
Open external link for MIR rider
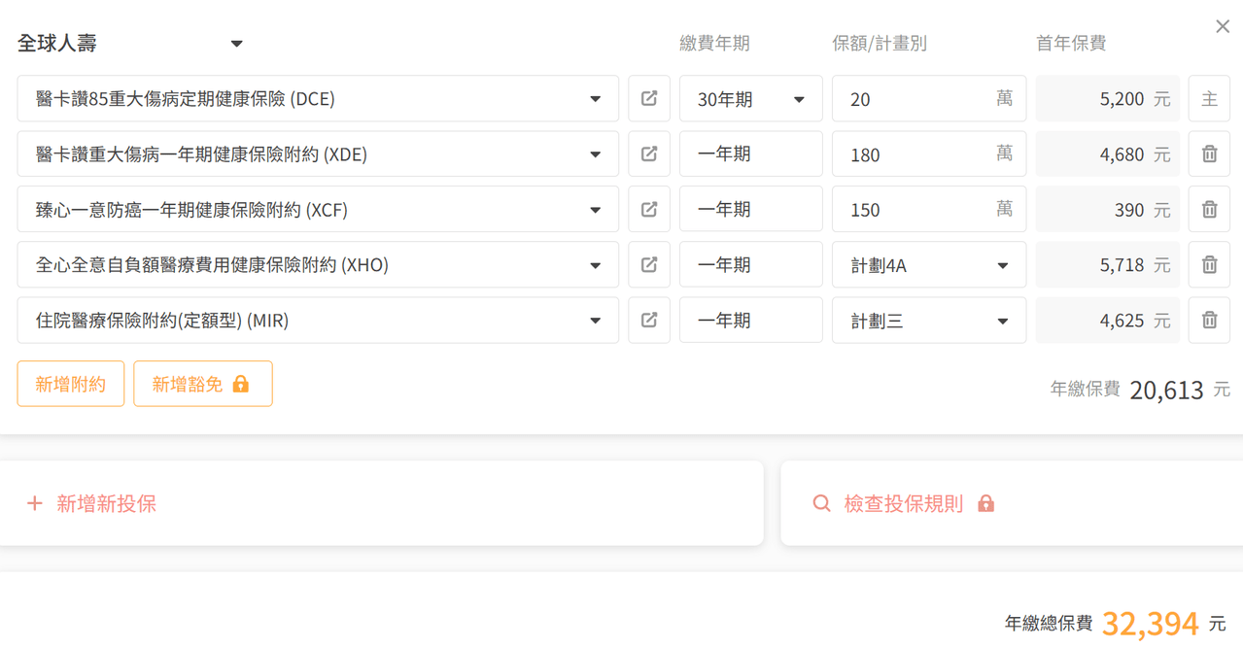coord(649,320)
